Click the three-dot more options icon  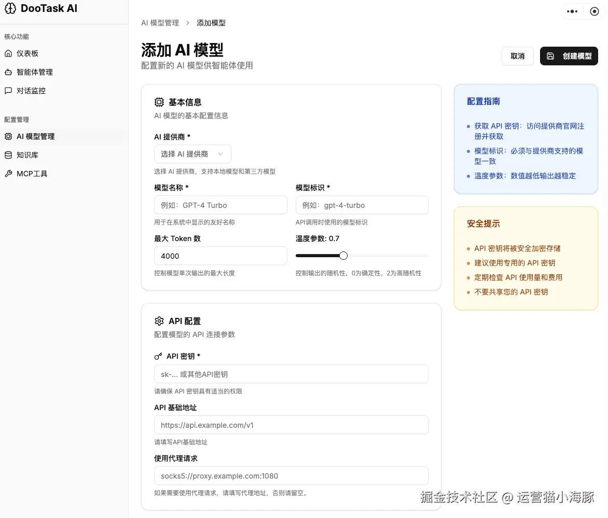(572, 11)
